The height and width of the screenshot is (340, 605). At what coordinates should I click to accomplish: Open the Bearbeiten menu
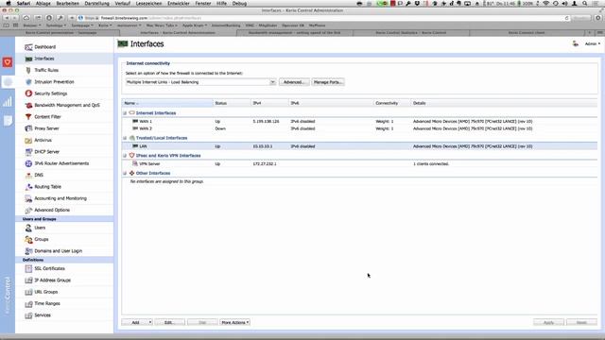click(x=67, y=4)
